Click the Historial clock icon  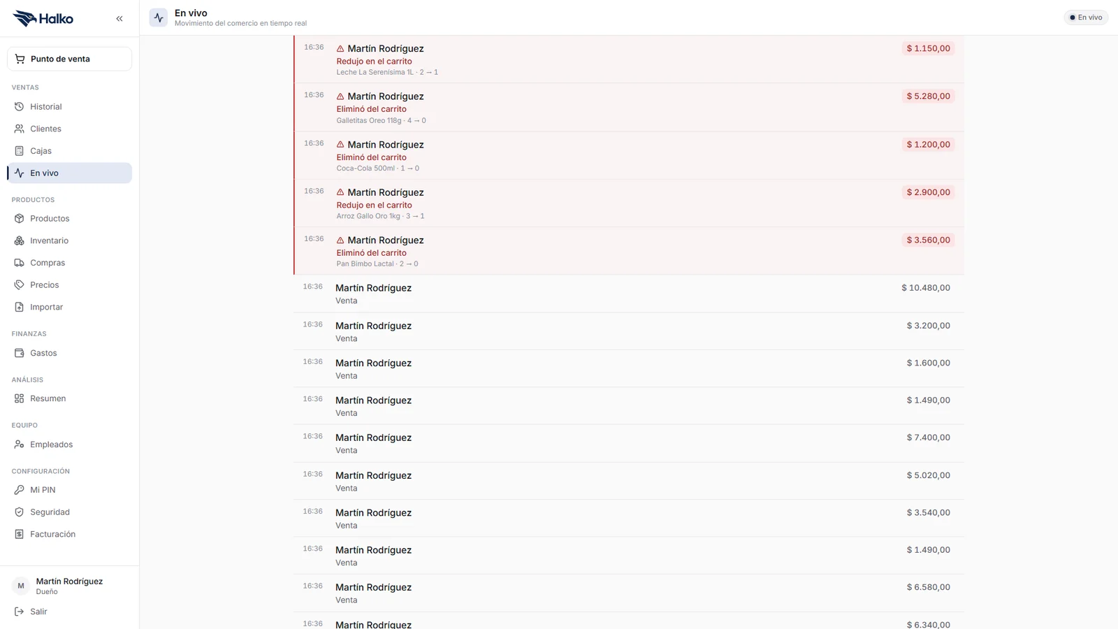[19, 107]
